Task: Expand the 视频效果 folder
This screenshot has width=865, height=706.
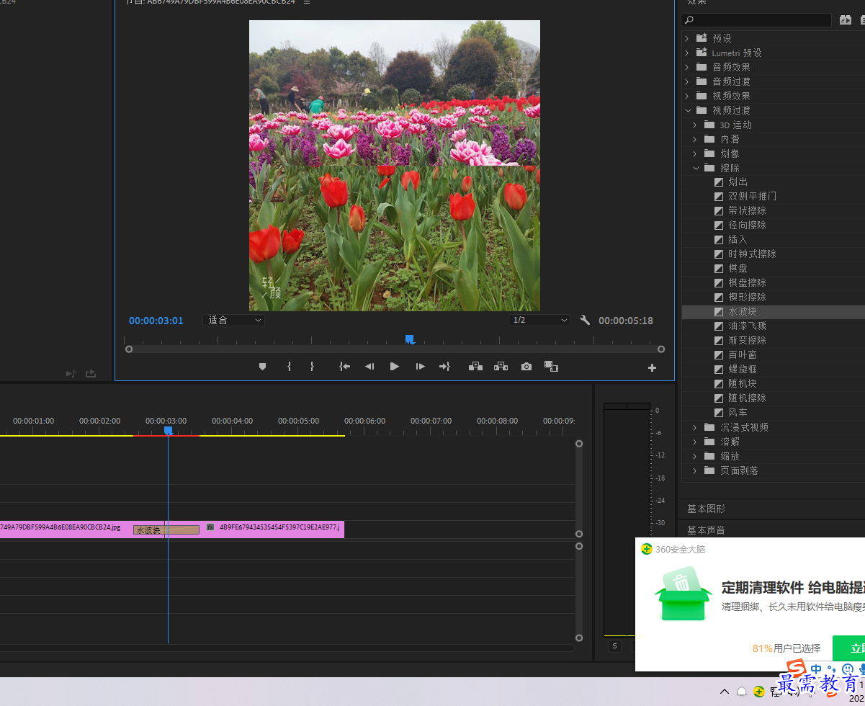Action: coord(686,96)
